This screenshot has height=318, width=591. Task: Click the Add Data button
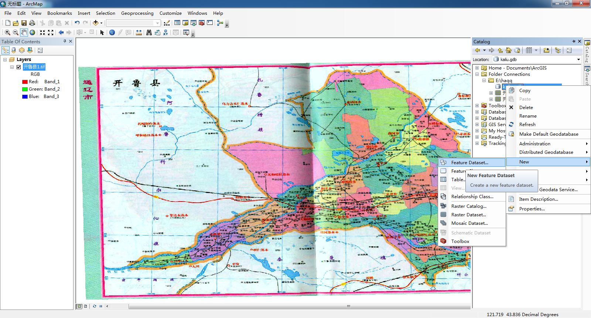96,23
